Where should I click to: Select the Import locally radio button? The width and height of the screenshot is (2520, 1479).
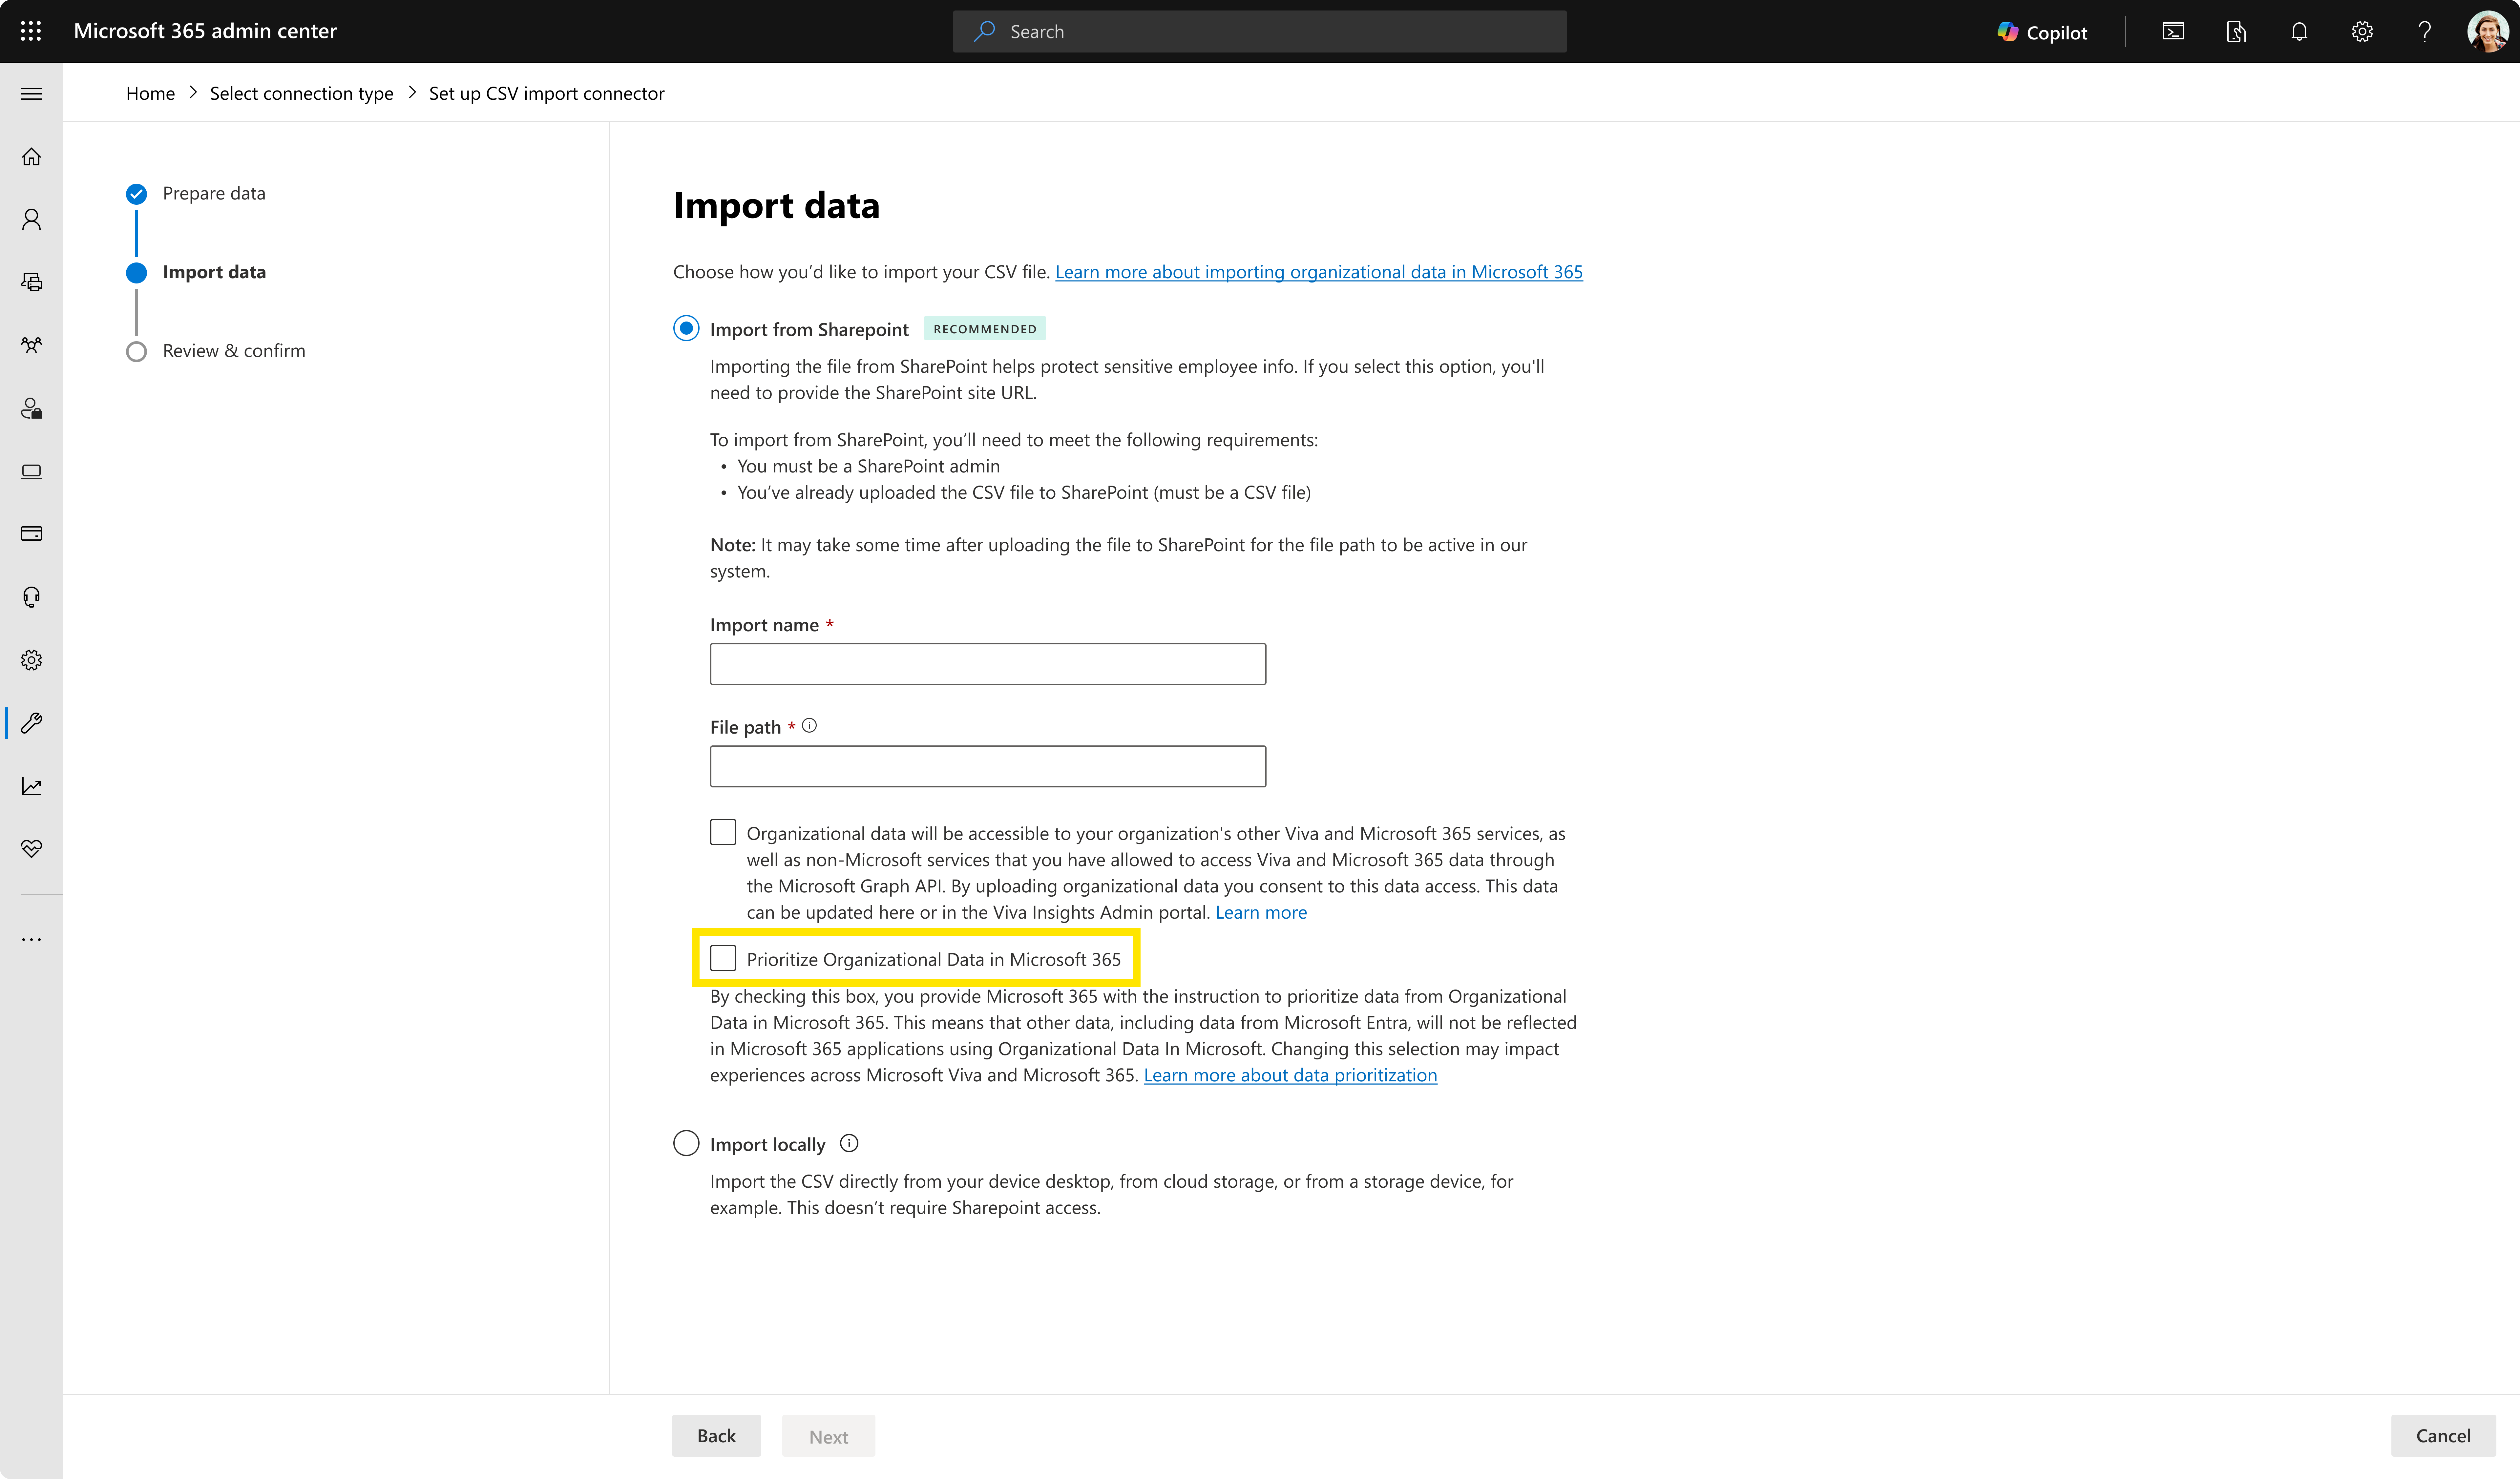coord(686,1143)
